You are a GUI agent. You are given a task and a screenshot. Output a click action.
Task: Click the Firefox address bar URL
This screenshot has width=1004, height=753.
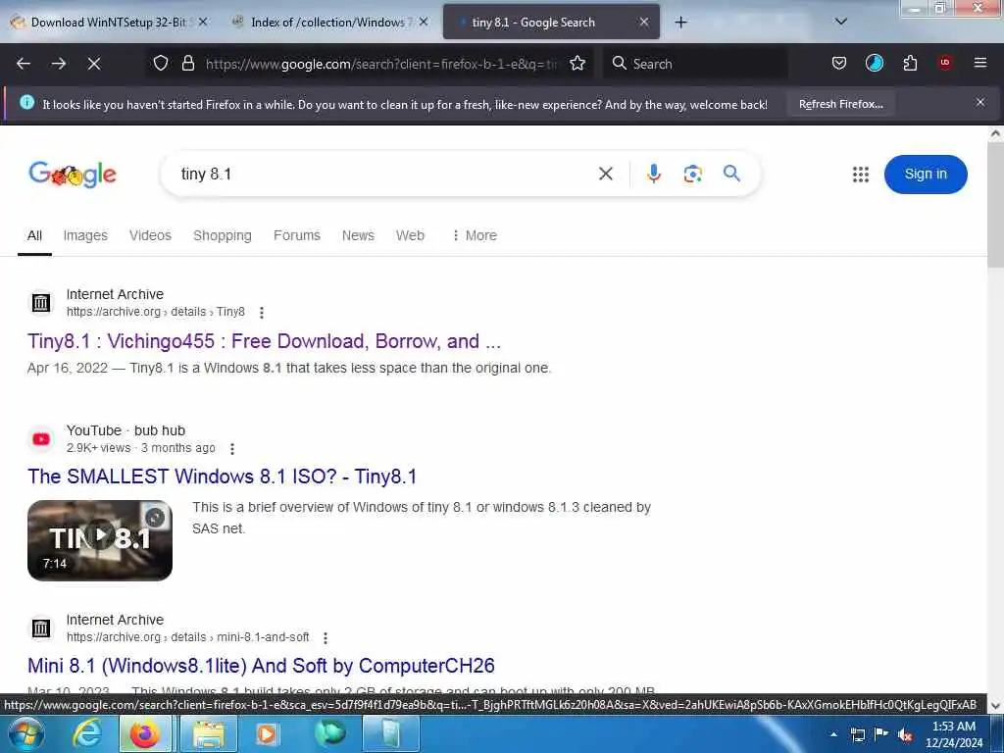[x=381, y=64]
